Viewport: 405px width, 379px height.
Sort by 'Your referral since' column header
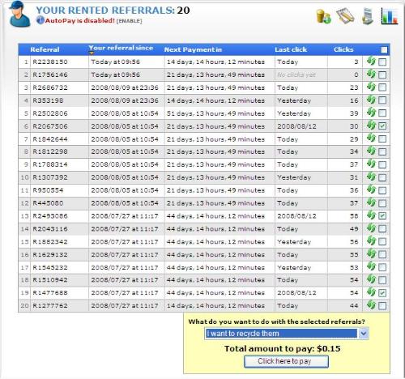[x=121, y=48]
